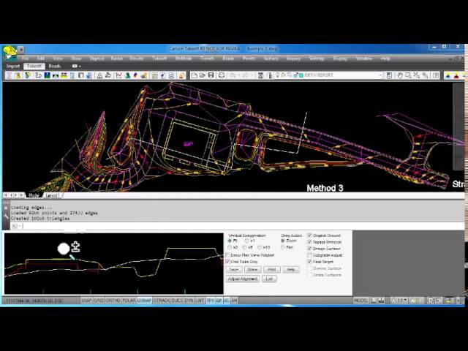This screenshot has width=468, height=351.
Task: Open the Settings menu
Action: (317, 58)
